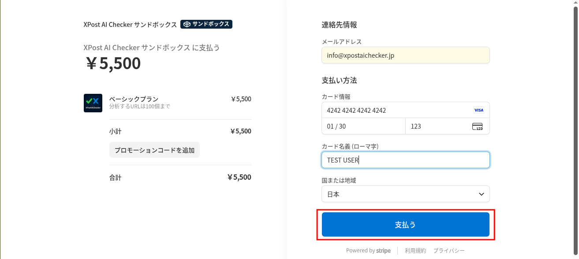Open the プライバシー privacy link
The height and width of the screenshot is (259, 579).
(x=448, y=251)
